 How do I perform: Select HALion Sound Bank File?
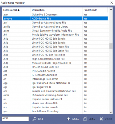click(45, 67)
